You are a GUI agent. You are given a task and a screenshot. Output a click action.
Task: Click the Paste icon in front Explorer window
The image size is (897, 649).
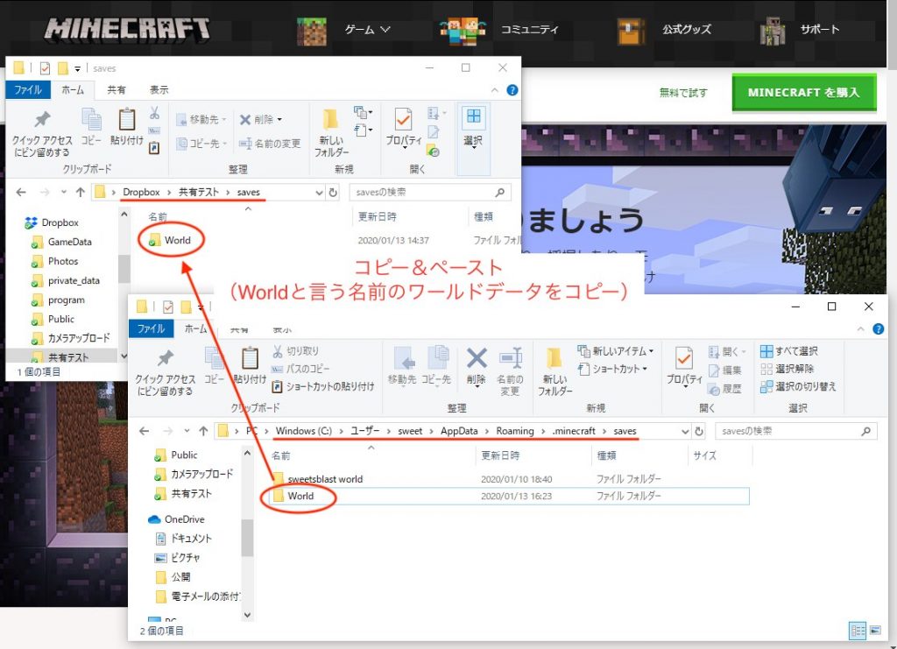coord(250,359)
